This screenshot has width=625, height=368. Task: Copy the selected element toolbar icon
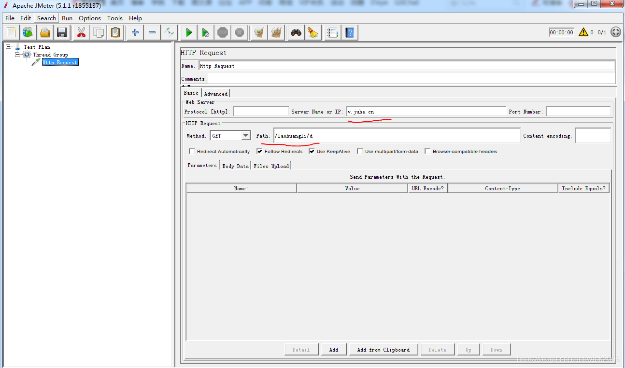(99, 32)
